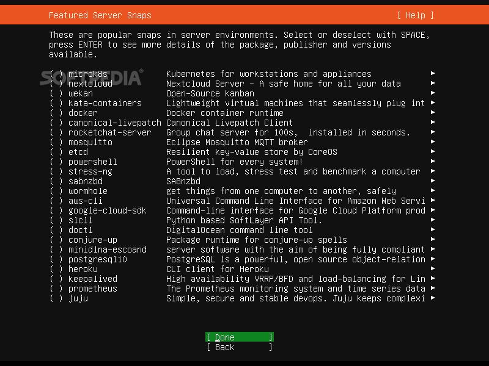Screen dimensions: 489x366
Task: Click 'Package runtime for conjure-up spells' text
Action: pyautogui.click(x=257, y=240)
